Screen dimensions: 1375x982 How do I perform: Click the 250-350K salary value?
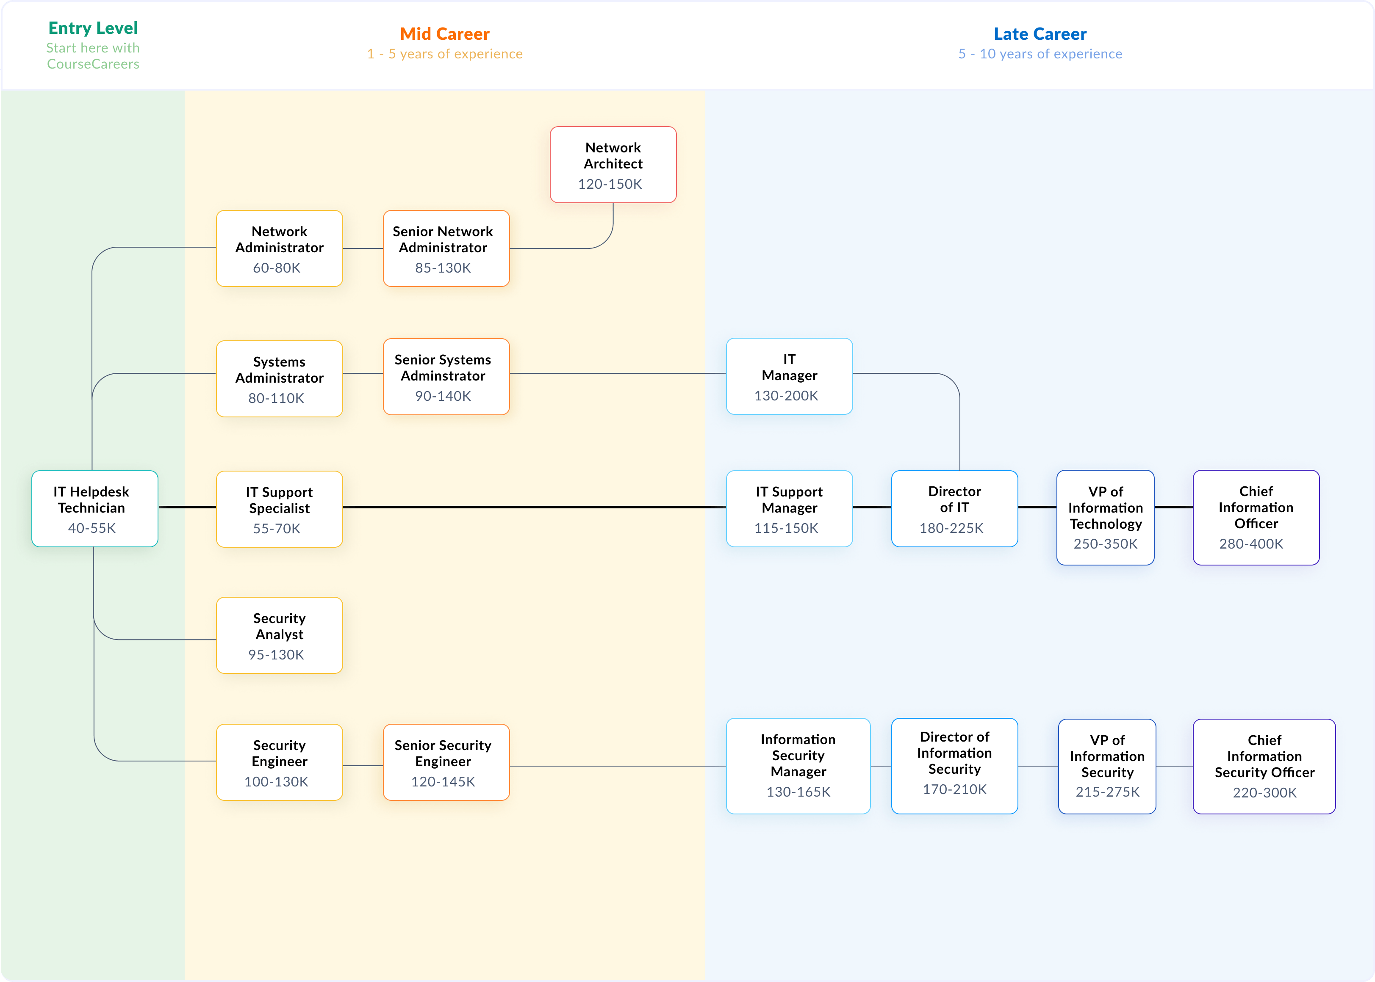(x=1105, y=543)
